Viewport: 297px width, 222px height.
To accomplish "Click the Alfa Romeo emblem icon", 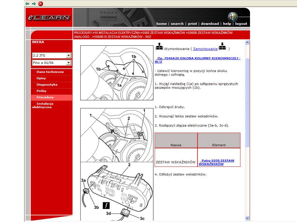I will point(233,17).
